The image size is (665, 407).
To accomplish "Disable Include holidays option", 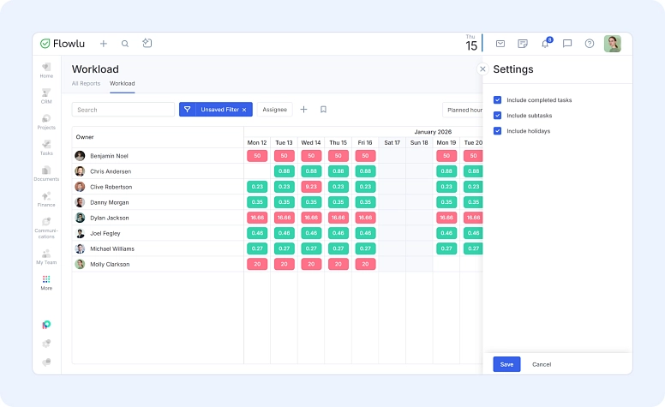I will [497, 131].
